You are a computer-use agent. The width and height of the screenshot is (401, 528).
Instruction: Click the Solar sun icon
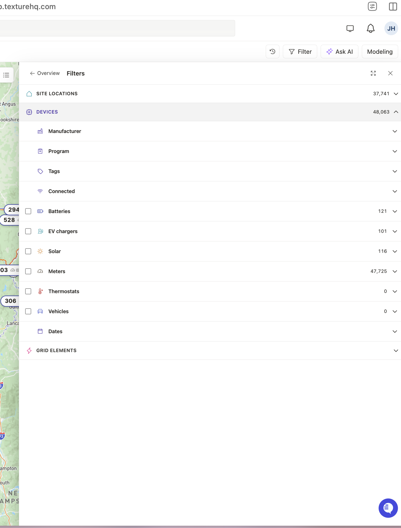pos(40,251)
